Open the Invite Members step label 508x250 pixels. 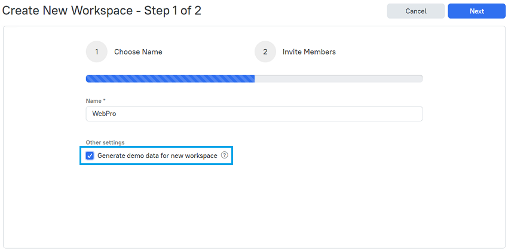[309, 52]
